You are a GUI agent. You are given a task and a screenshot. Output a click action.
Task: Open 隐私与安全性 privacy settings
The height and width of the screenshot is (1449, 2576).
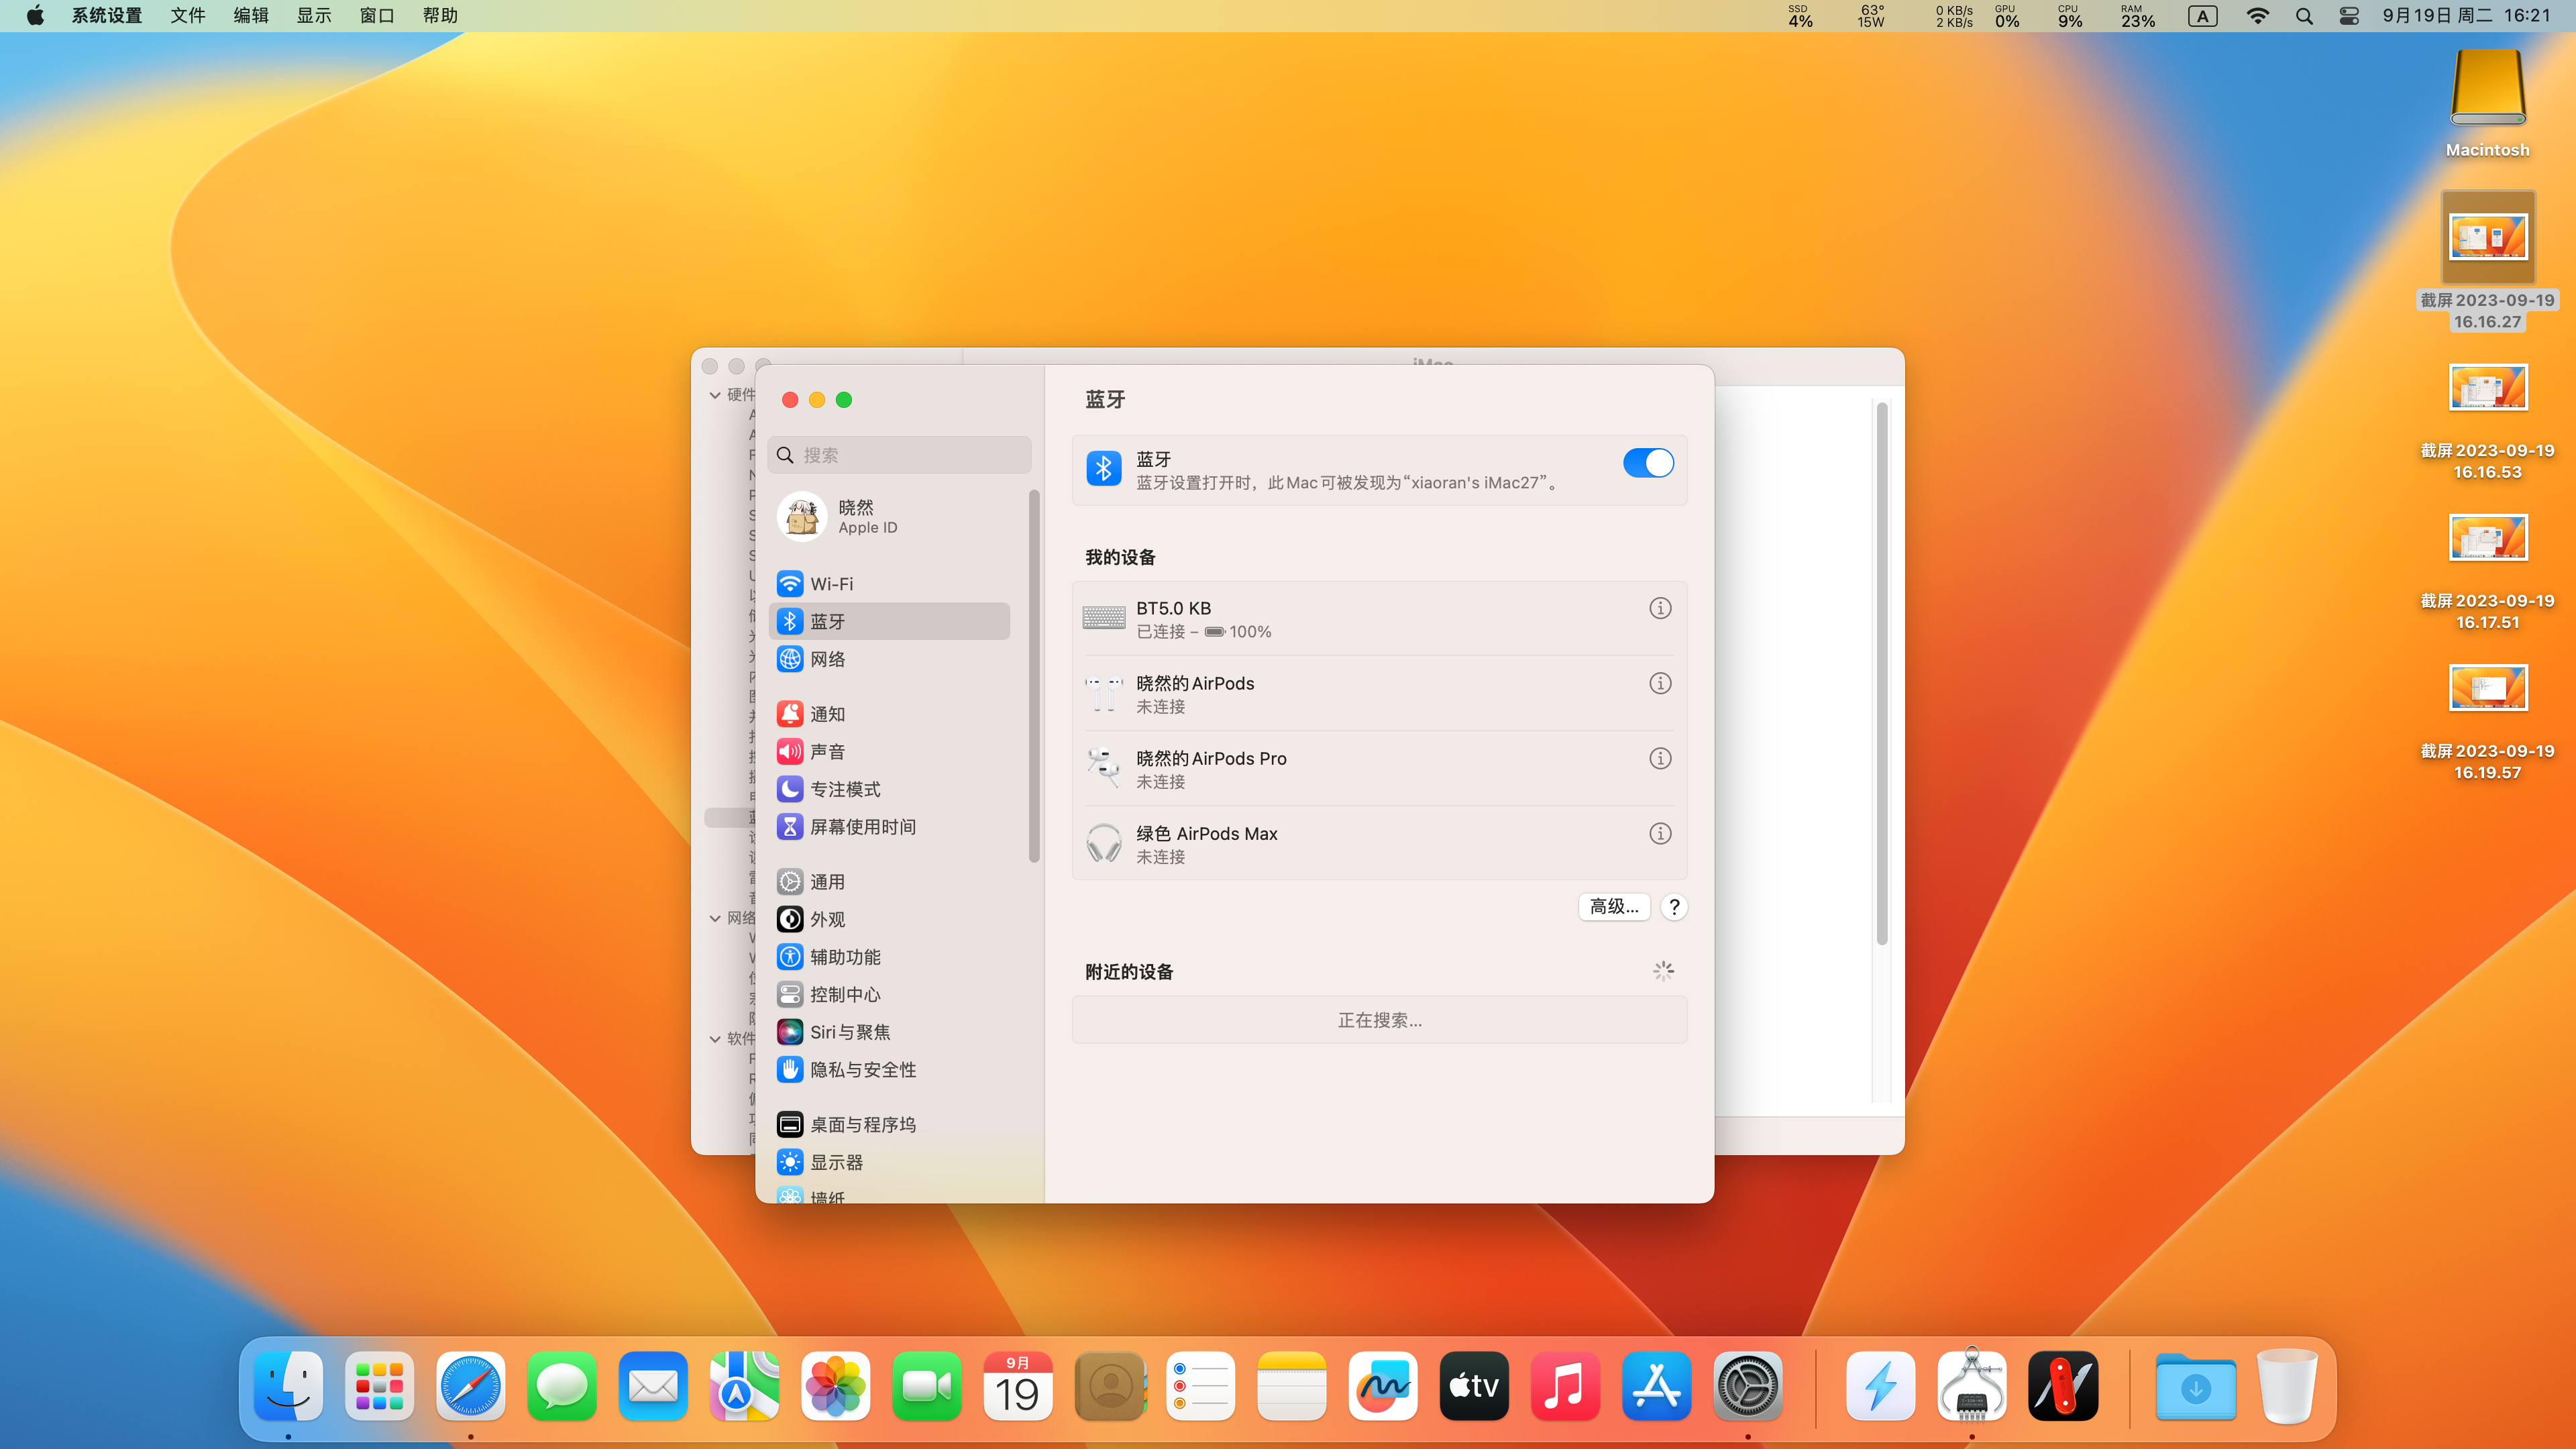pyautogui.click(x=862, y=1069)
